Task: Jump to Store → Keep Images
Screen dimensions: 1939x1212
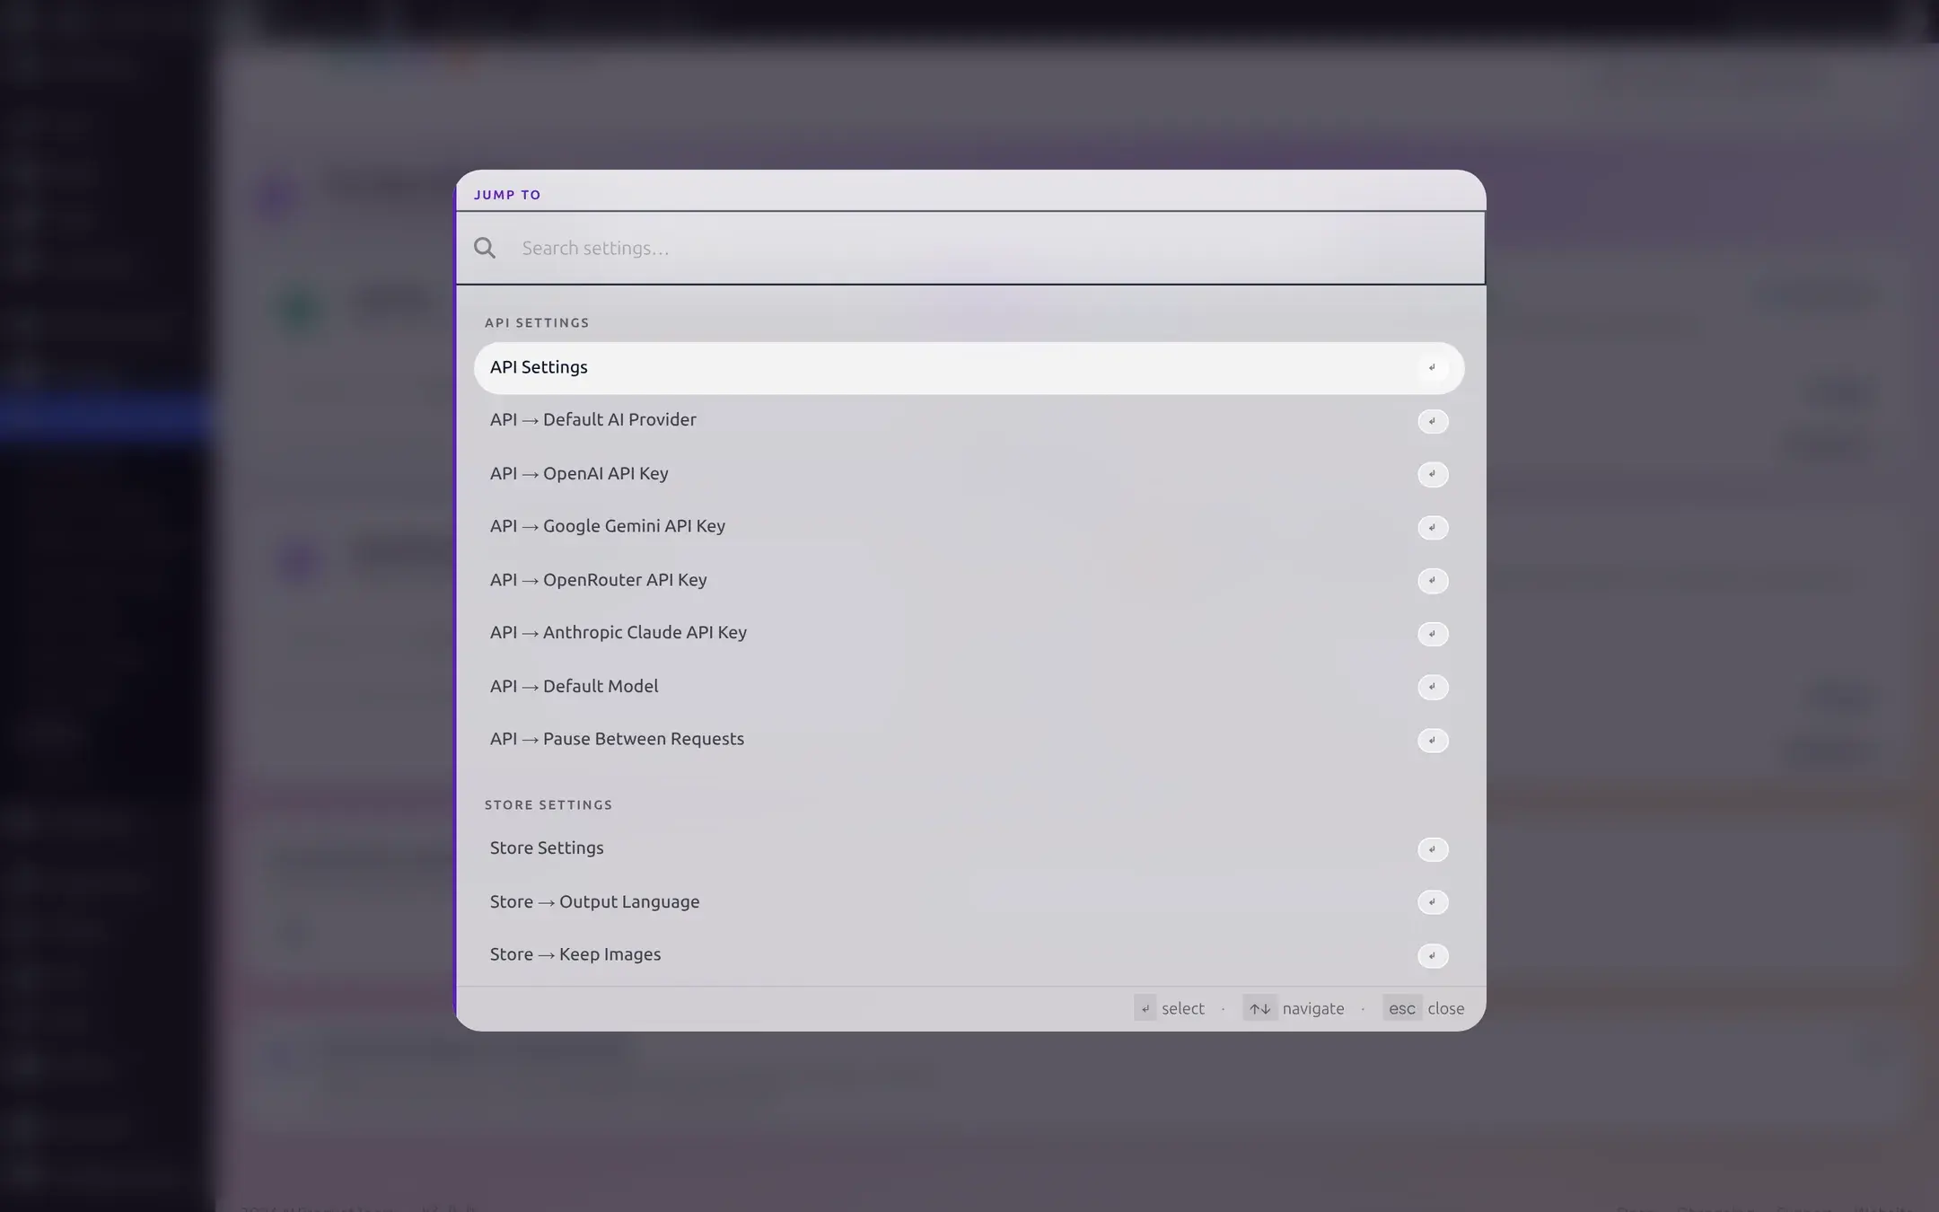Action: [x=969, y=954]
